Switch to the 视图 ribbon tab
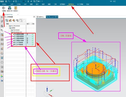The width and height of the screenshot is (126, 97). (31, 4)
